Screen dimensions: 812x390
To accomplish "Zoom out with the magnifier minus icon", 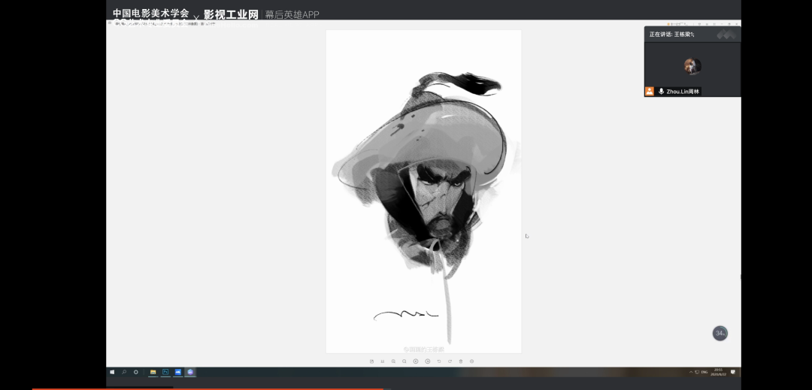I will [x=404, y=361].
